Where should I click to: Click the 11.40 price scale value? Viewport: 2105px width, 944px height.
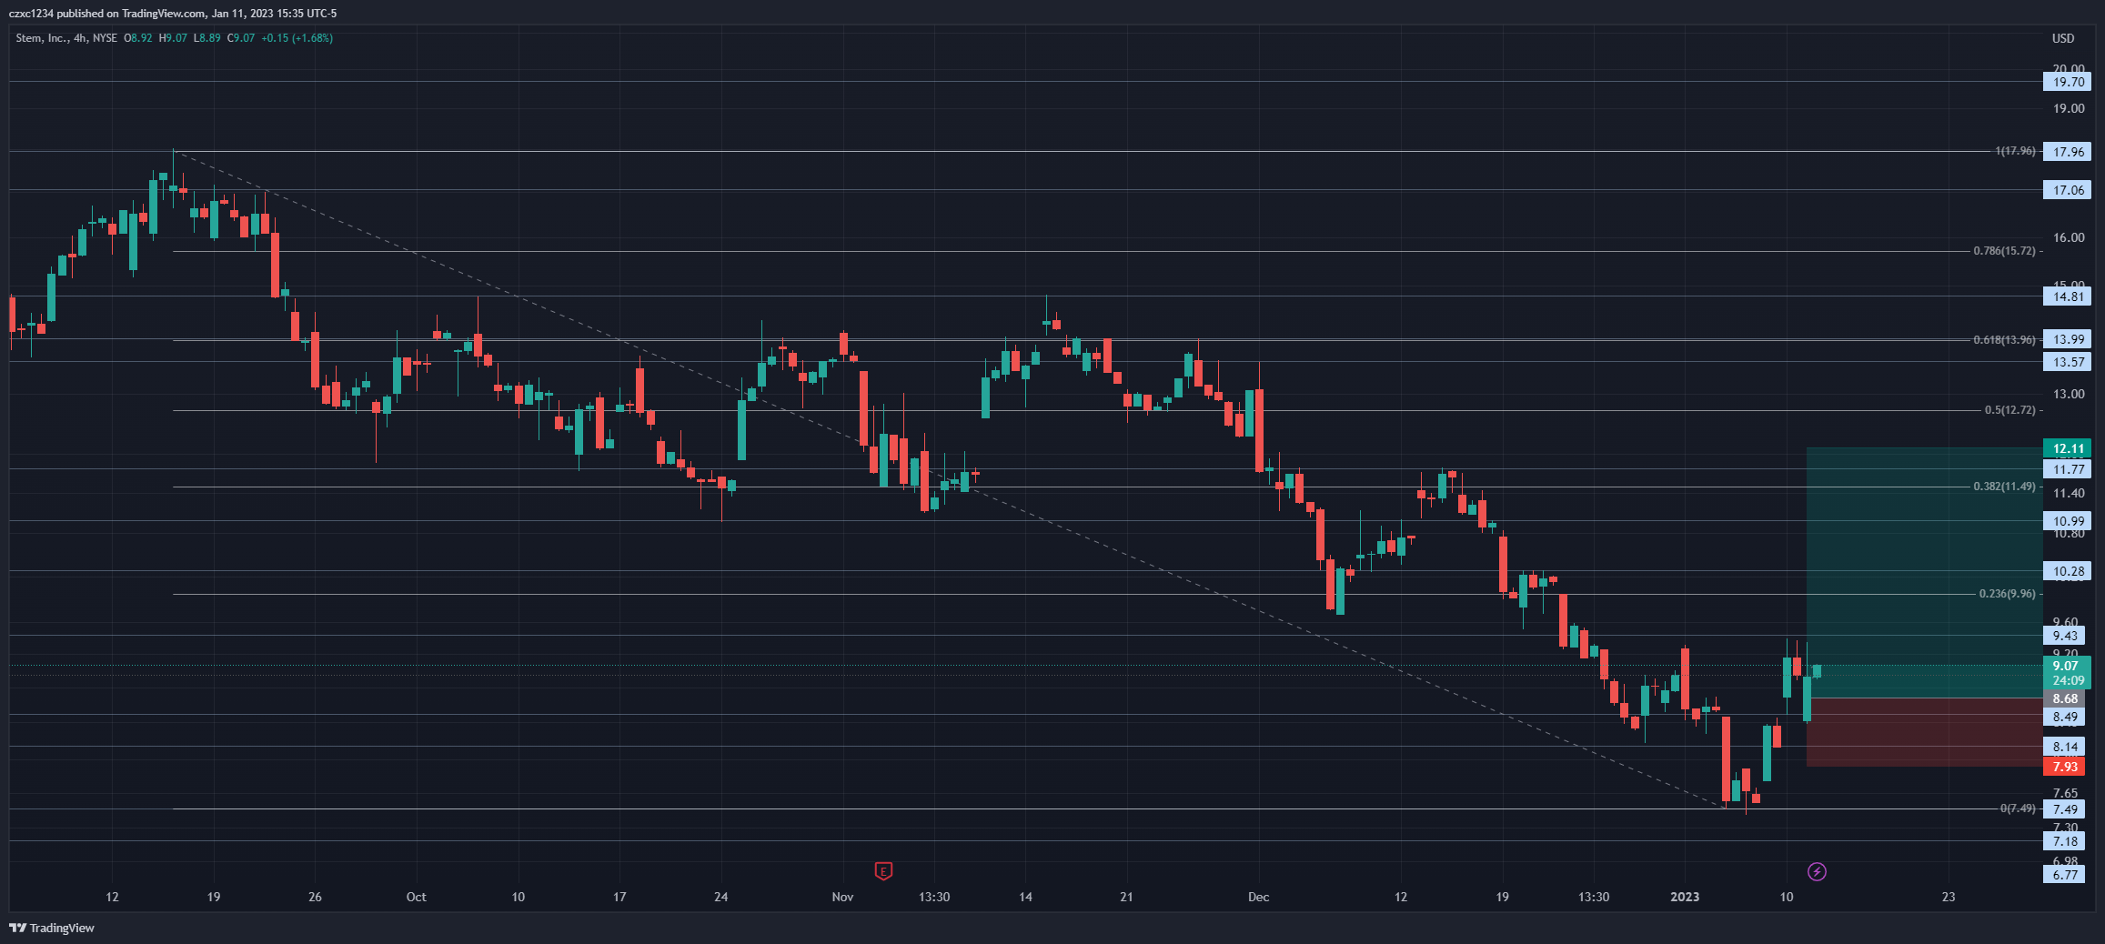coord(2069,493)
